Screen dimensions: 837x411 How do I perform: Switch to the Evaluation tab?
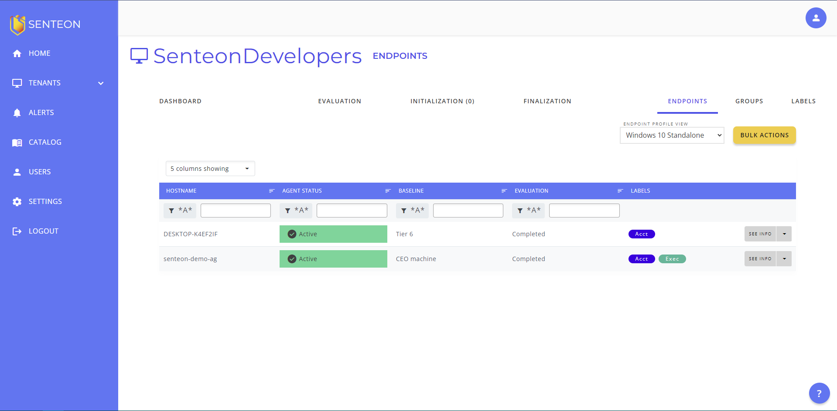pyautogui.click(x=339, y=101)
